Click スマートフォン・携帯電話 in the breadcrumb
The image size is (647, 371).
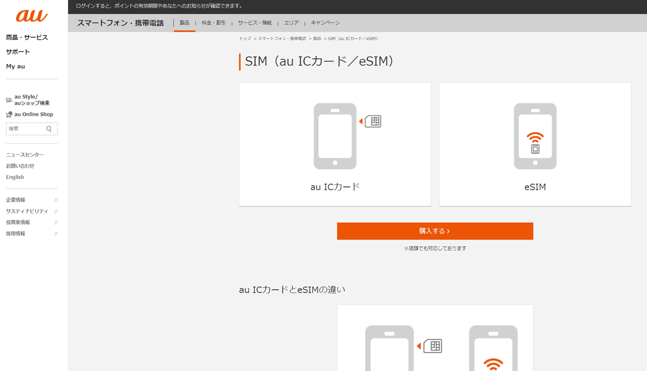(282, 39)
